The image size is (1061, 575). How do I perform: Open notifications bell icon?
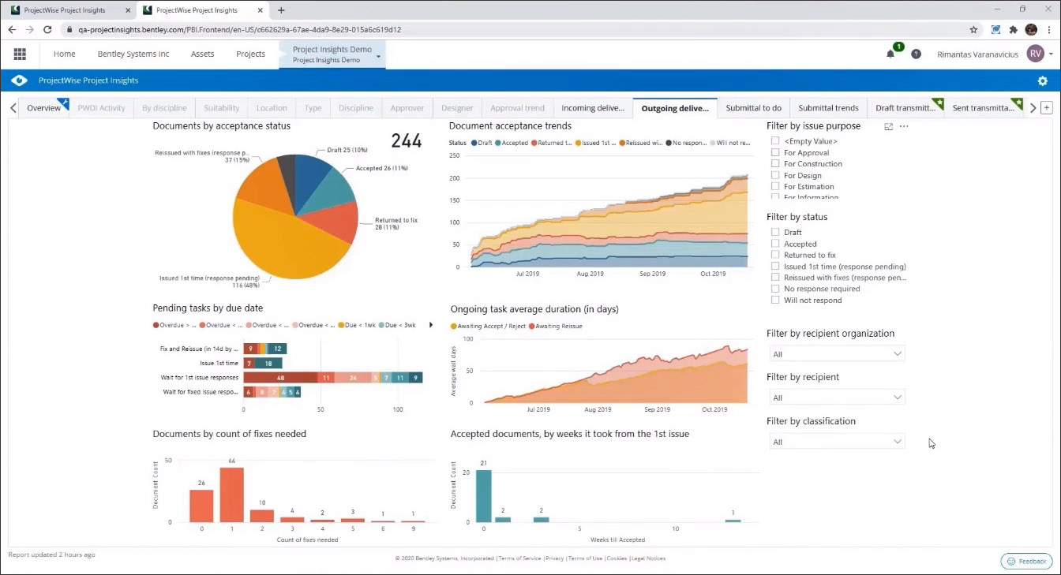[890, 54]
